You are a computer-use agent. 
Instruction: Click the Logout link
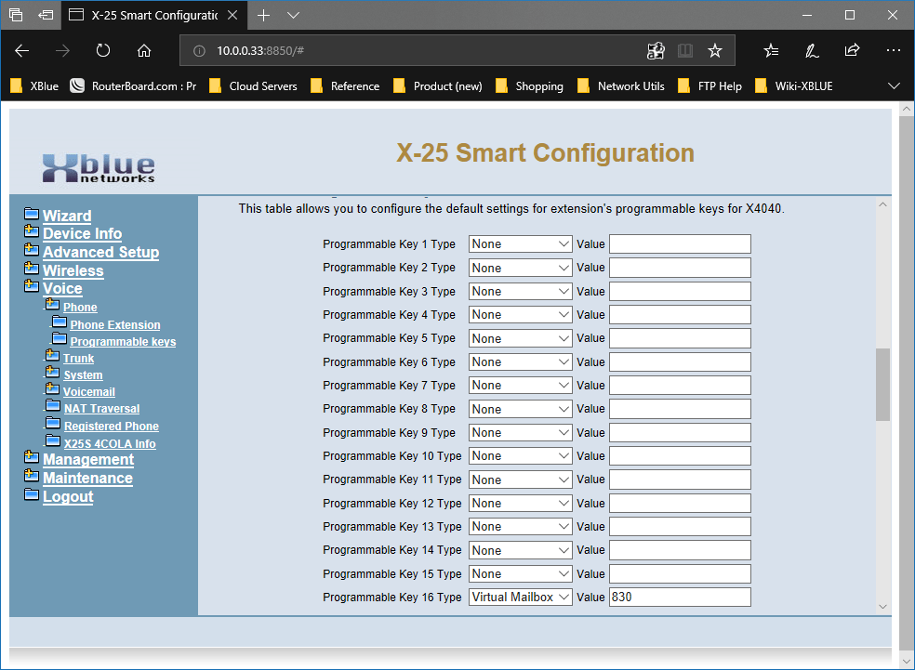coord(68,497)
